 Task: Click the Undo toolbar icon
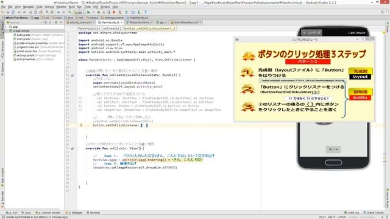(x=19, y=12)
